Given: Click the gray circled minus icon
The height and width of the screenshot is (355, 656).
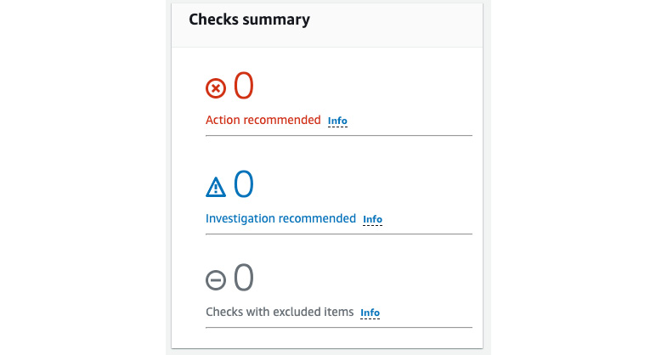Looking at the screenshot, I should (x=216, y=280).
